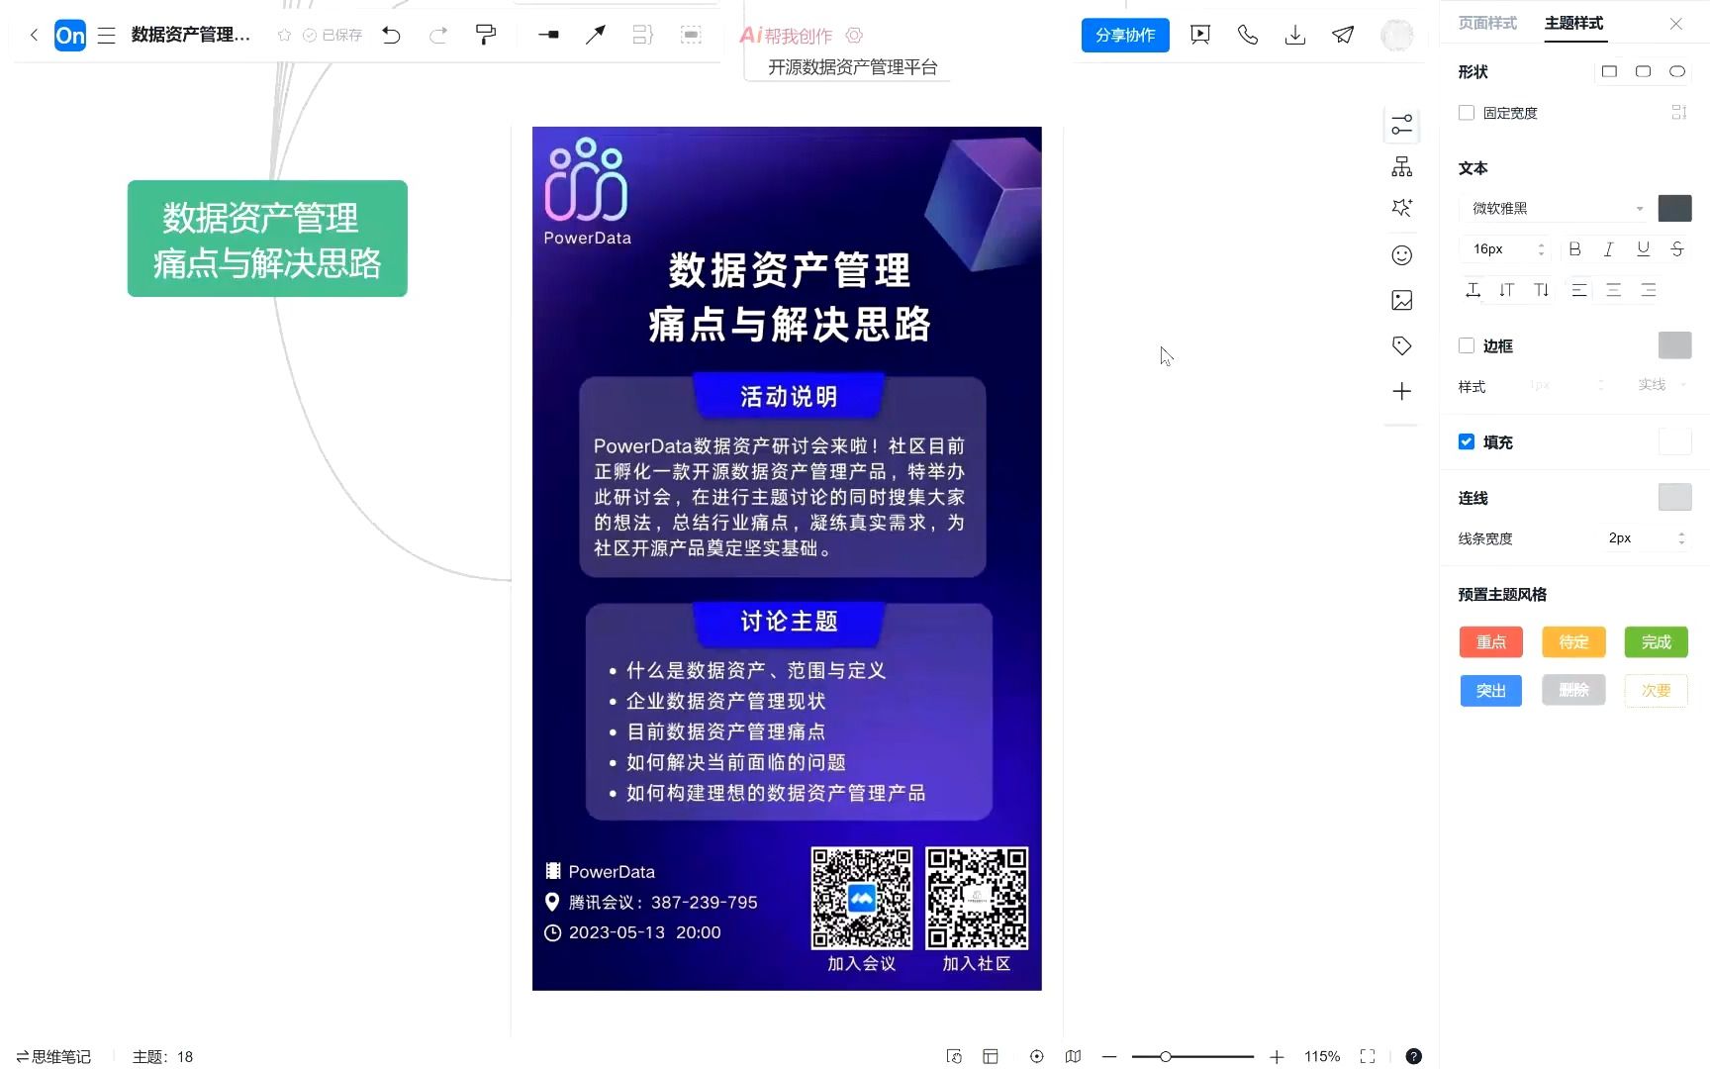Toggle strikethrough text formatting
The width and height of the screenshot is (1710, 1069).
1677,249
